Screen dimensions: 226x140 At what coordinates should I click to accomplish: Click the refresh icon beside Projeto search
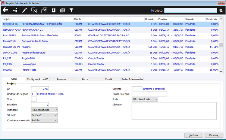[221, 11]
